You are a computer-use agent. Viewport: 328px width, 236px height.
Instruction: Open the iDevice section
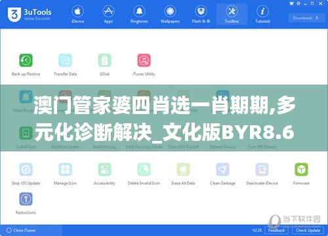[77, 14]
